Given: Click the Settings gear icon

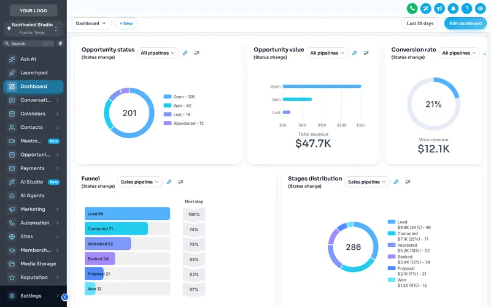Looking at the screenshot, I should click(12, 296).
